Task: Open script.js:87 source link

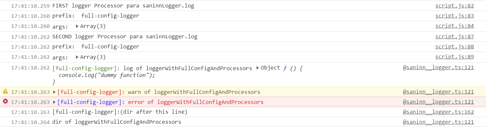Action: point(454,37)
